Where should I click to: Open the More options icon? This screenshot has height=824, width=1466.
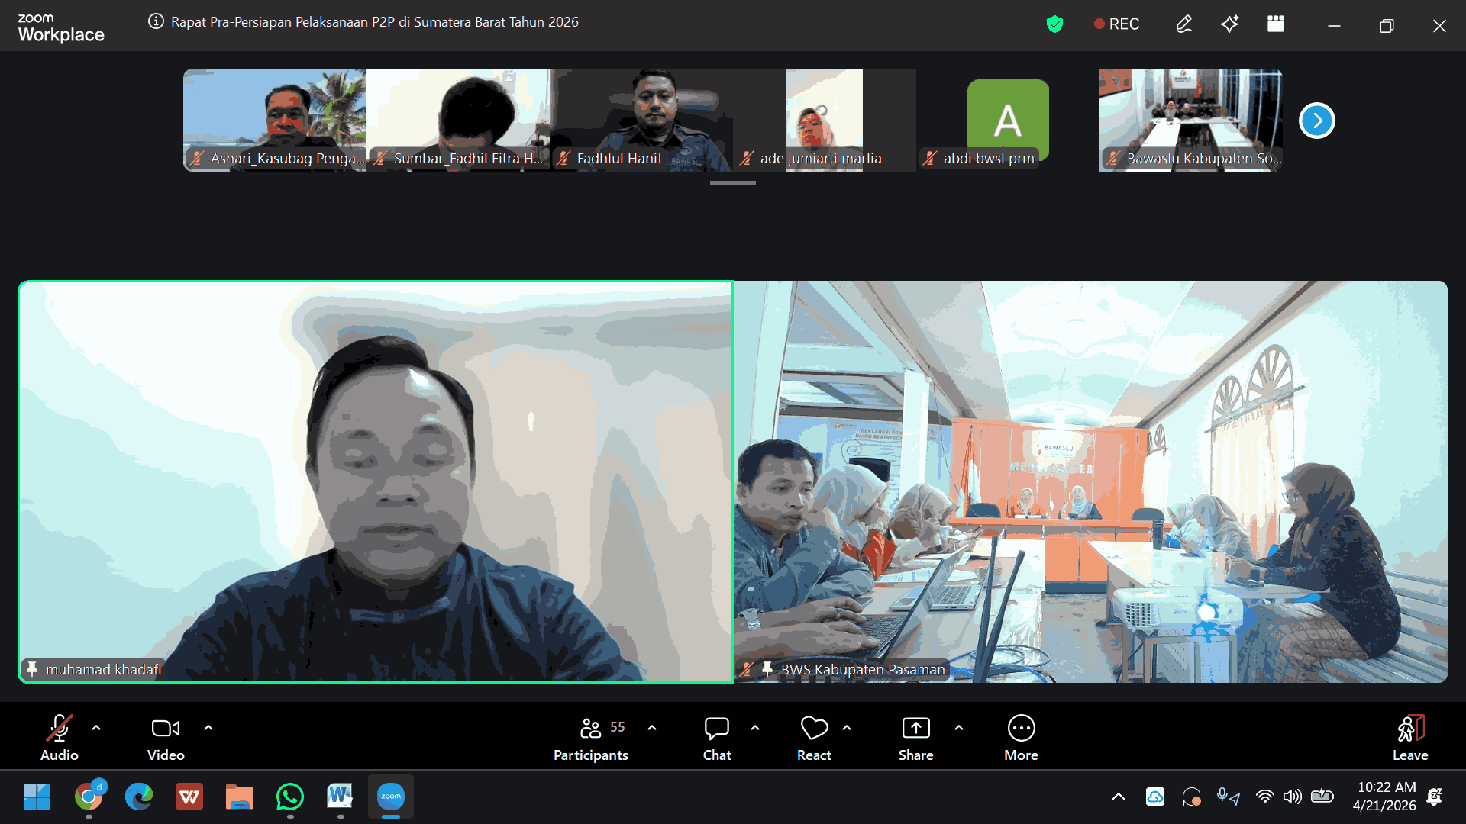pyautogui.click(x=1021, y=729)
